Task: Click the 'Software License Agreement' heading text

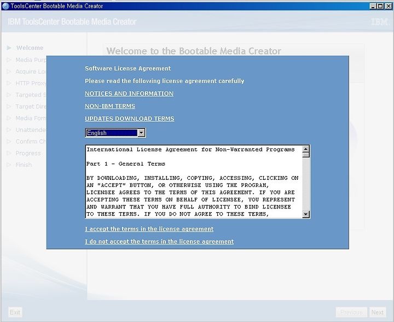Action: point(128,68)
